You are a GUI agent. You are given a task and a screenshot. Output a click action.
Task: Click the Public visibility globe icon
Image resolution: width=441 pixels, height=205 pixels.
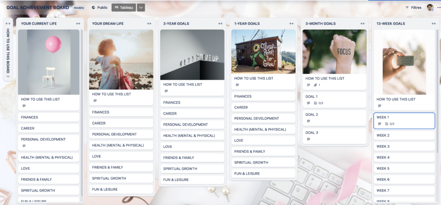pyautogui.click(x=93, y=8)
